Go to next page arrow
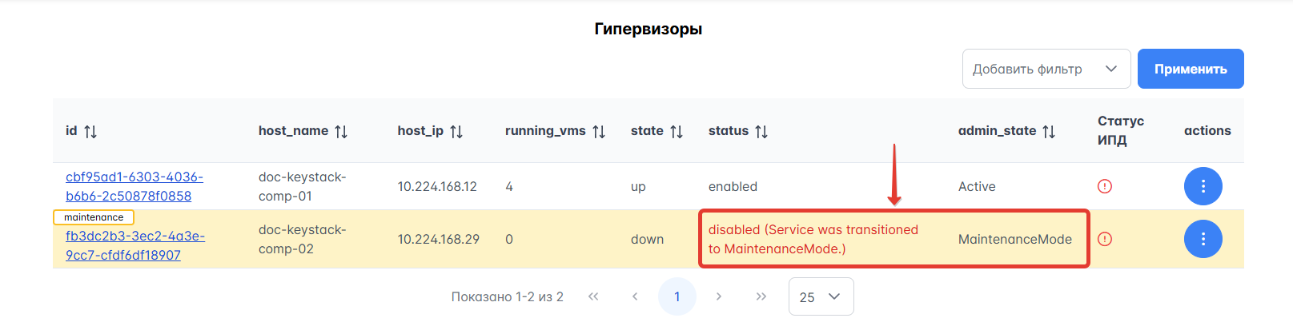Image resolution: width=1293 pixels, height=322 pixels. pos(719,296)
